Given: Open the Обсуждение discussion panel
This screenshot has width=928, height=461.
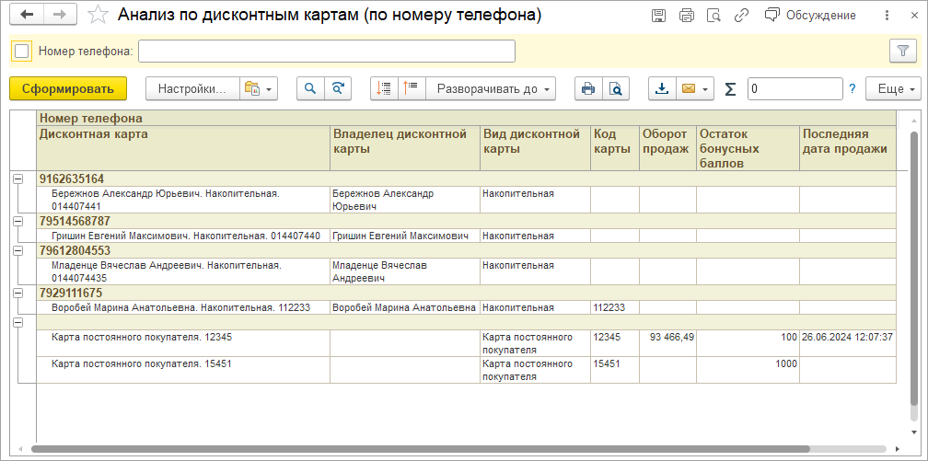Looking at the screenshot, I should point(810,16).
